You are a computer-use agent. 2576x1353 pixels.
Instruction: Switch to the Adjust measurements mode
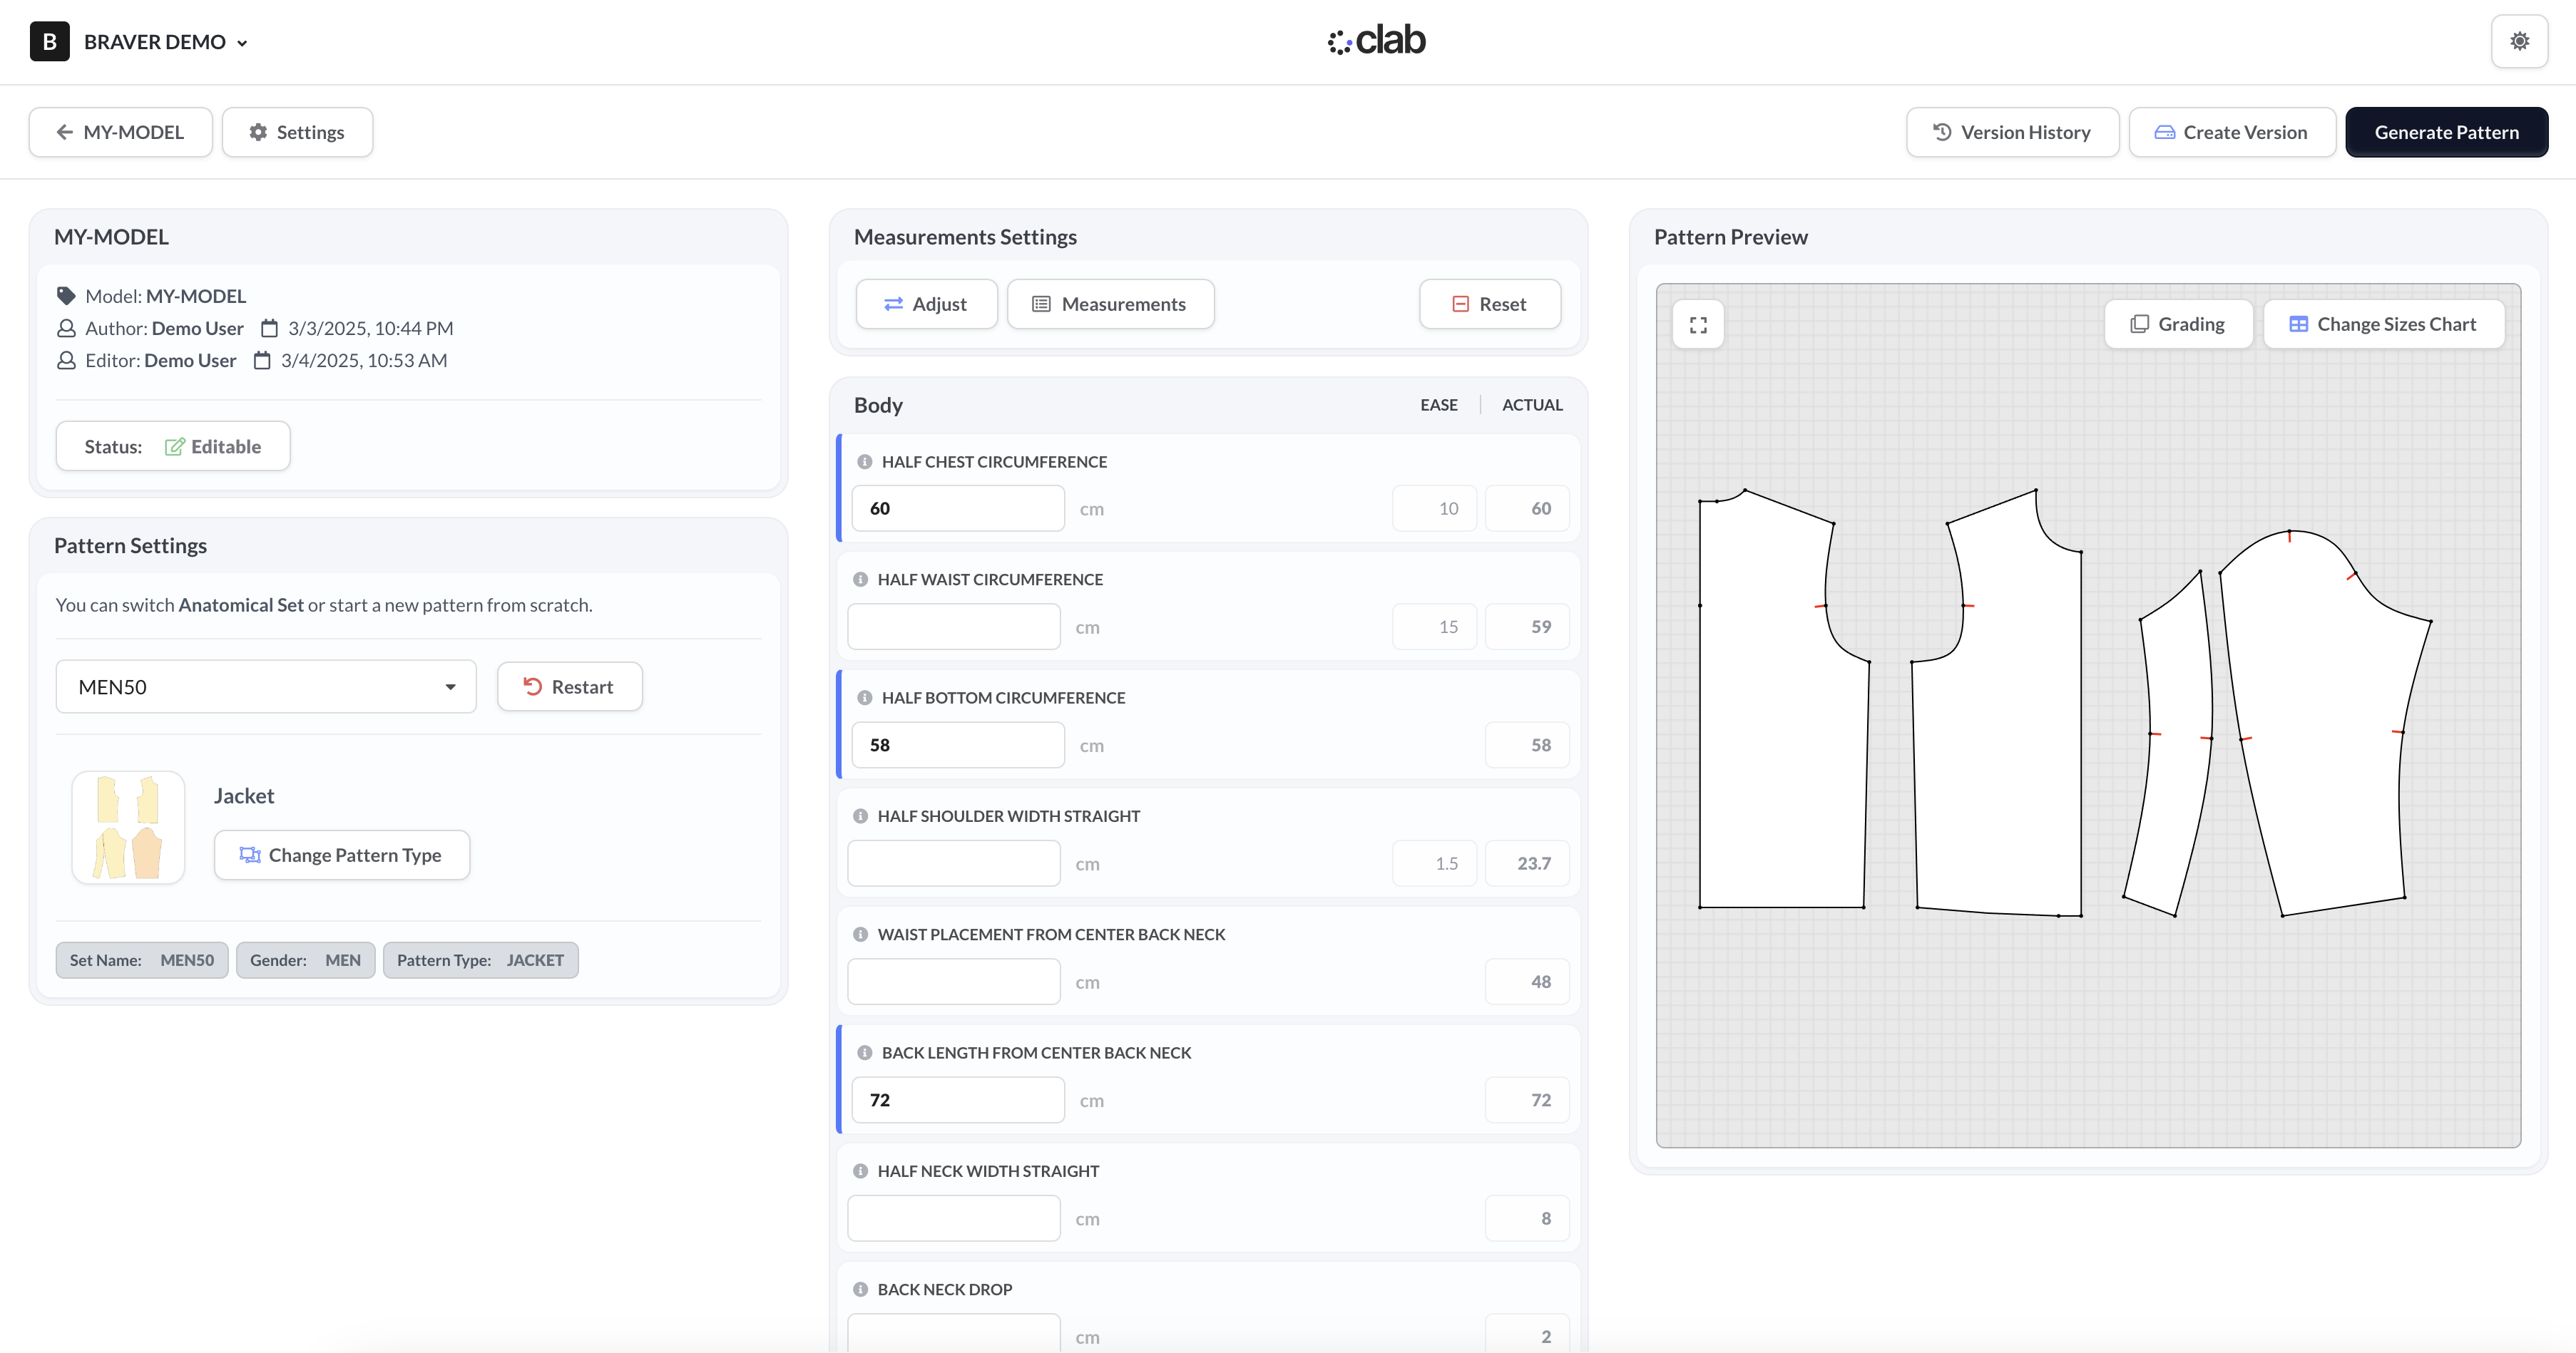click(x=926, y=304)
